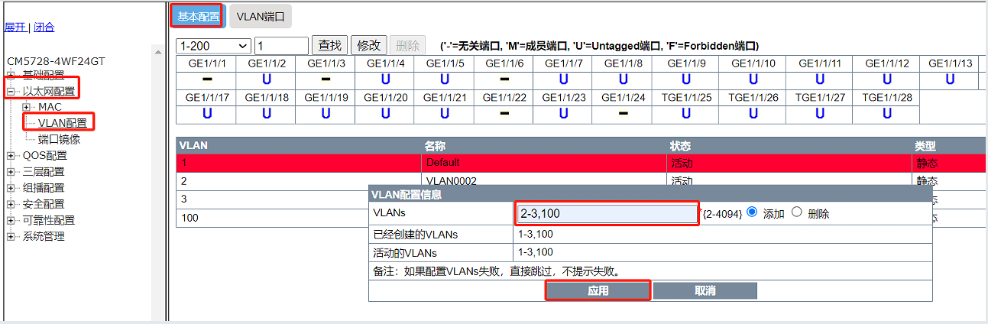This screenshot has height=324, width=988.
Task: Click GE1/1/17 untagged port icon
Action: [x=206, y=113]
